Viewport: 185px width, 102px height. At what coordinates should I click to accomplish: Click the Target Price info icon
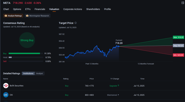[76, 23]
